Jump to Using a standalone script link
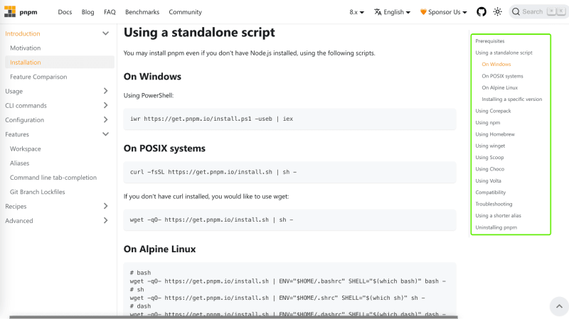Image resolution: width=569 pixels, height=319 pixels. 504,53
